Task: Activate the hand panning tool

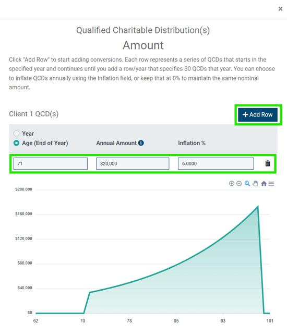Action: (255, 183)
